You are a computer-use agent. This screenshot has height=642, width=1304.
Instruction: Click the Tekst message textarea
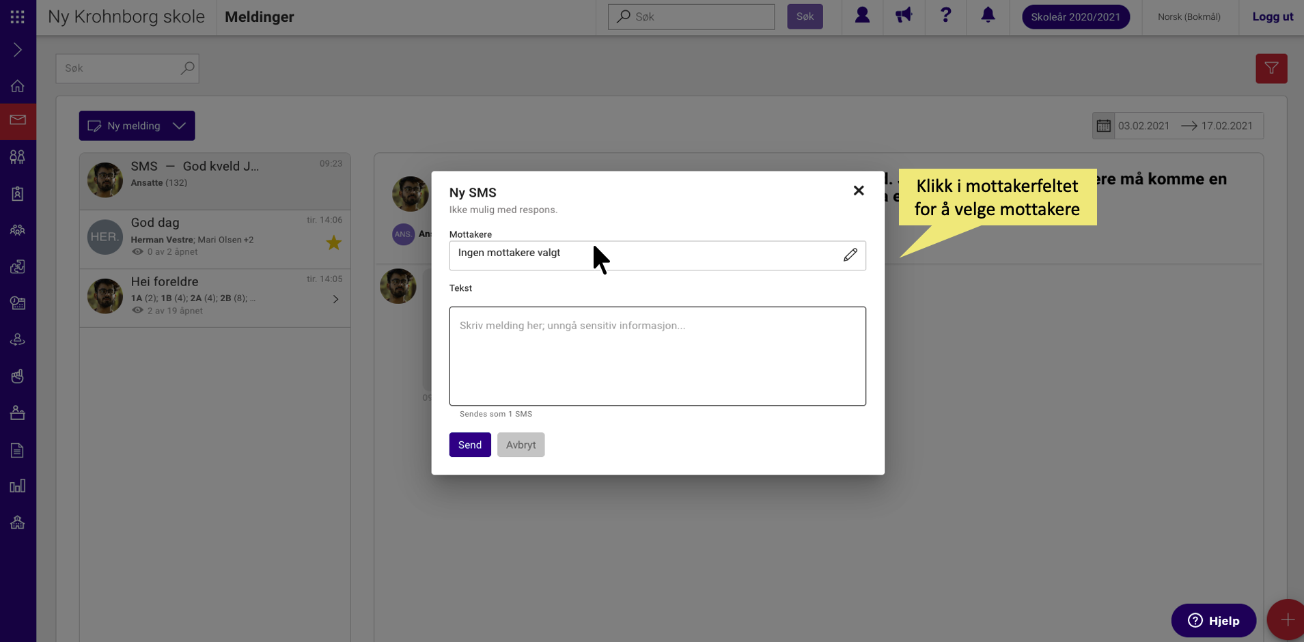tap(657, 356)
